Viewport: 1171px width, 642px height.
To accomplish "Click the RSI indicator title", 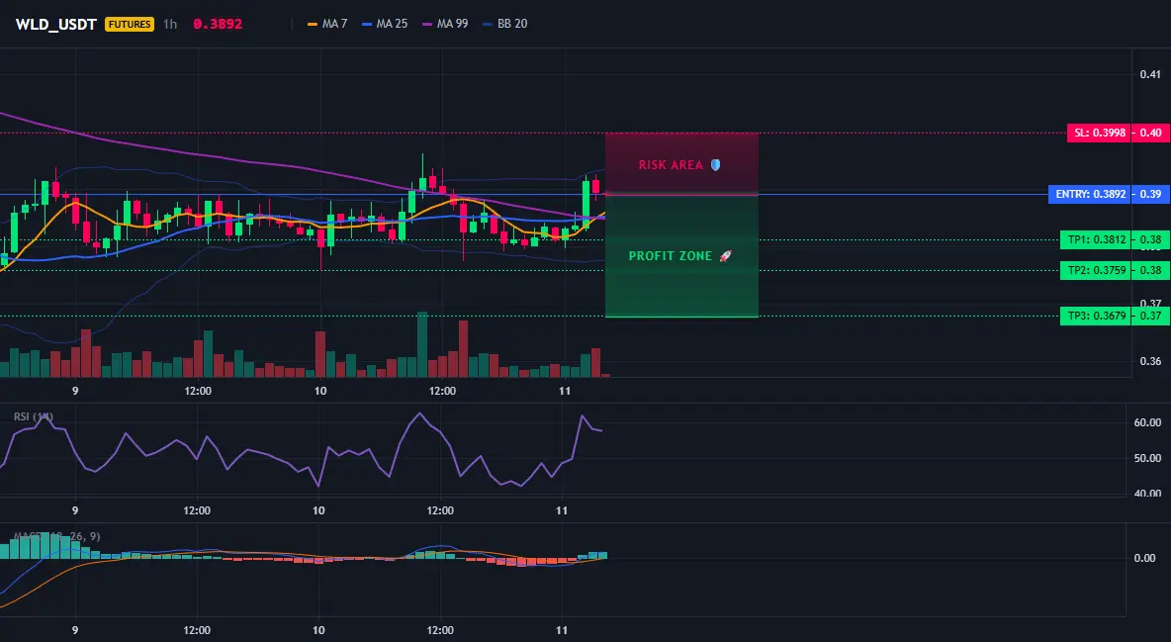I will tap(34, 416).
